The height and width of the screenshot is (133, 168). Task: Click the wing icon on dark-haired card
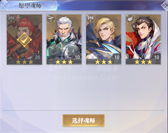click(130, 19)
